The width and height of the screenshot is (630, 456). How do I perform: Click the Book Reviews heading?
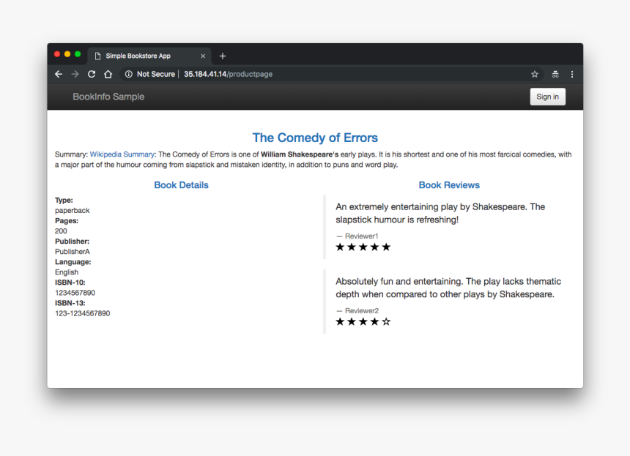[x=449, y=185]
